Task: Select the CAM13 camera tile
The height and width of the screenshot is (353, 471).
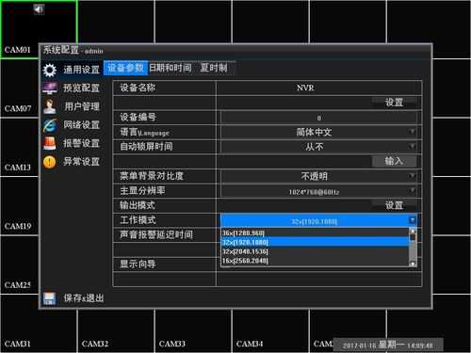Action: click(x=20, y=148)
